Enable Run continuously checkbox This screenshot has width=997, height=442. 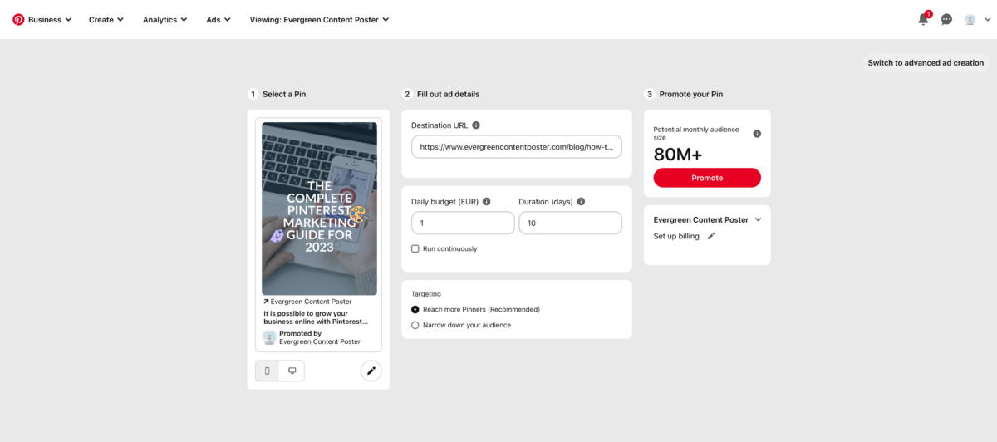415,248
